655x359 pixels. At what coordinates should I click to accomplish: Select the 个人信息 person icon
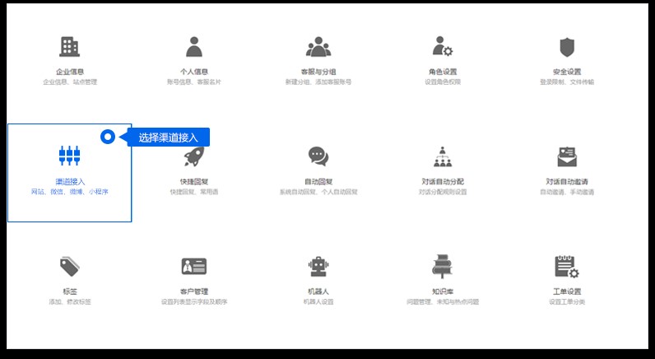(x=194, y=47)
